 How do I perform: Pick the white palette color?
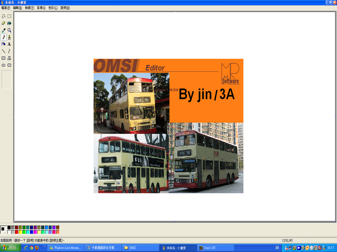[x=9, y=232]
